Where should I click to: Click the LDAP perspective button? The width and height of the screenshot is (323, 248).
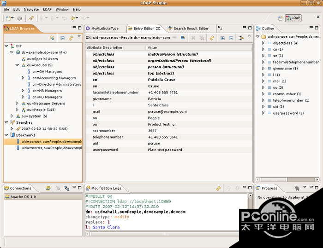(293, 18)
